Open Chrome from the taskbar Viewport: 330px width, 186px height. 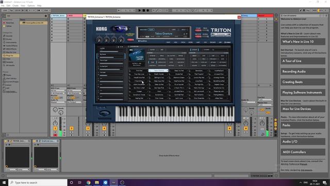click(x=88, y=182)
